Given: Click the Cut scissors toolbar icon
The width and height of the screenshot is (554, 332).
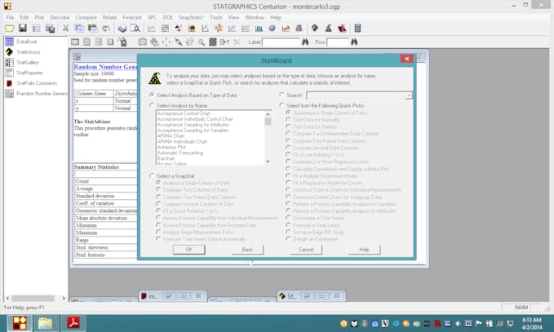Looking at the screenshot, I should [x=64, y=29].
